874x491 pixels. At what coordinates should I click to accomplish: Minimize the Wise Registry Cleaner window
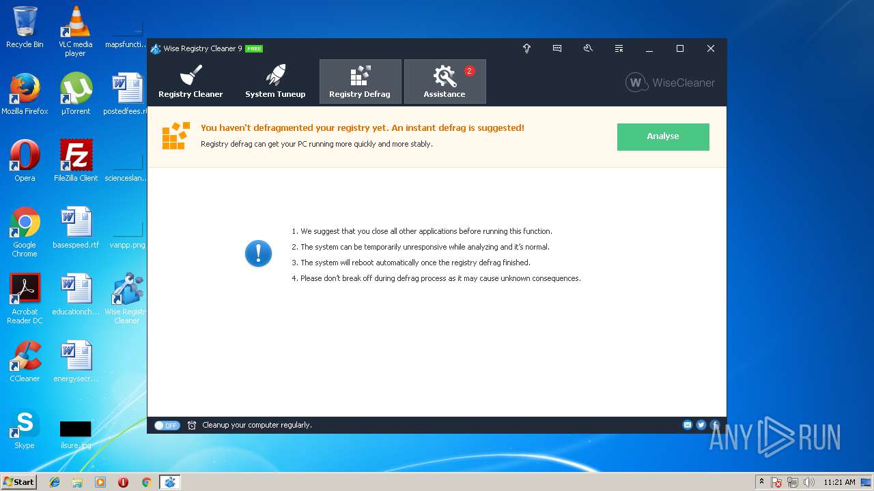point(649,48)
